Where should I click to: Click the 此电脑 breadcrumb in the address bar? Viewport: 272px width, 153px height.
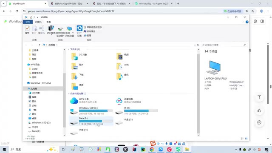pyautogui.click(x=52, y=45)
